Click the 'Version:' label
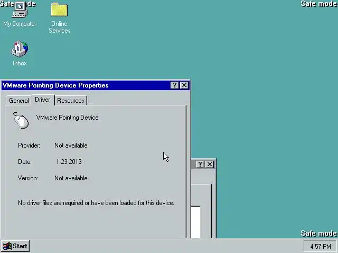This screenshot has height=253, width=338. [x=28, y=178]
